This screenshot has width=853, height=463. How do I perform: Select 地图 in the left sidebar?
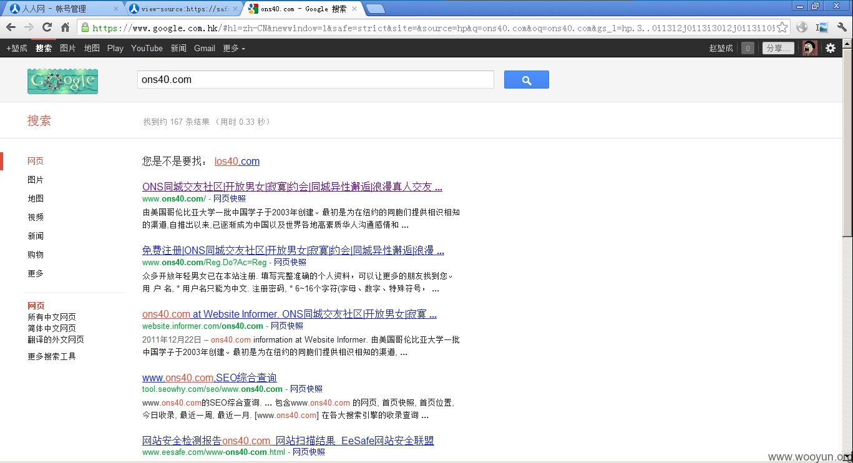pyautogui.click(x=36, y=198)
